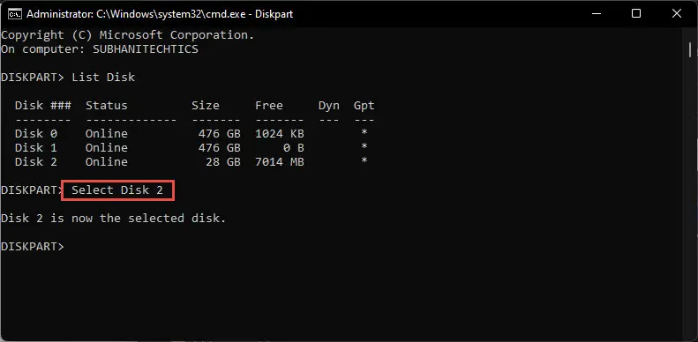Screen dimensions: 698x342
Task: Click the Disk 0 row entry
Action: 191,133
